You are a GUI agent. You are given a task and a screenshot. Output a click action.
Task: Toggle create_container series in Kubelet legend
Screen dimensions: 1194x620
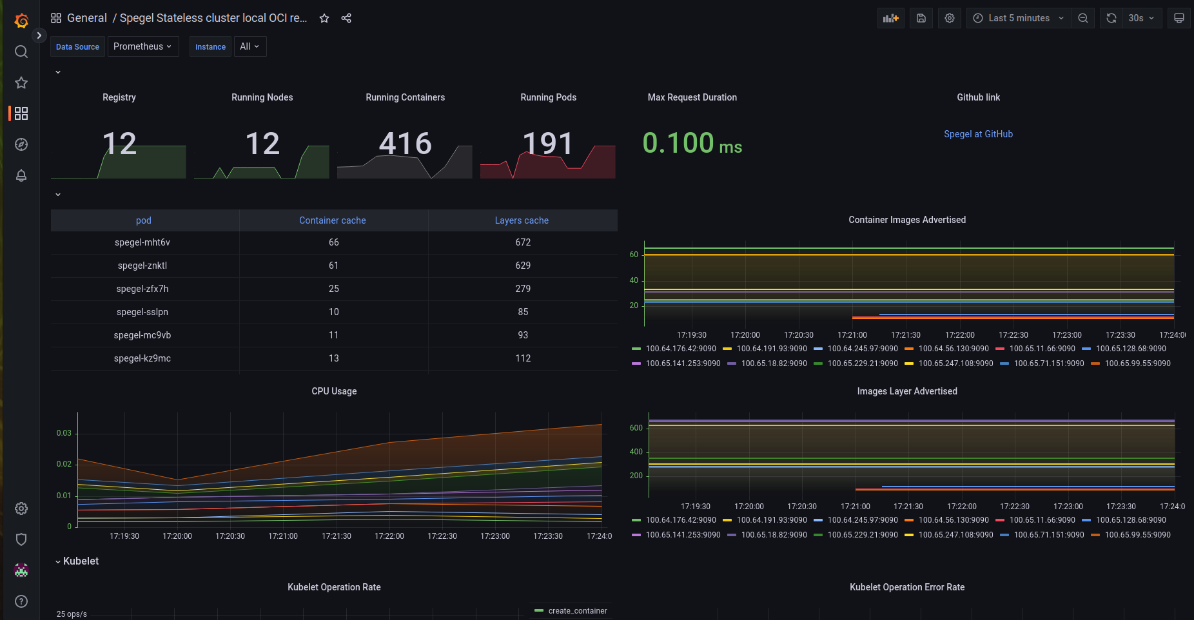pos(578,611)
